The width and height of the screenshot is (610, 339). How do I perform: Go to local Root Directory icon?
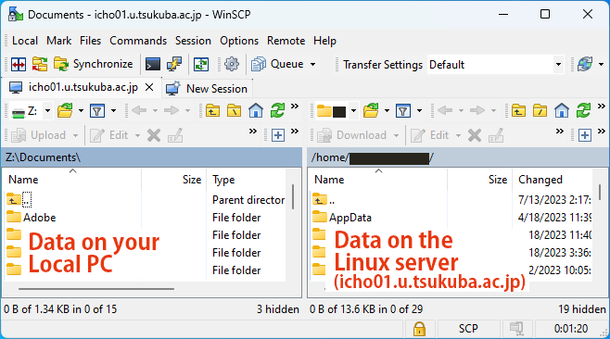pos(234,111)
